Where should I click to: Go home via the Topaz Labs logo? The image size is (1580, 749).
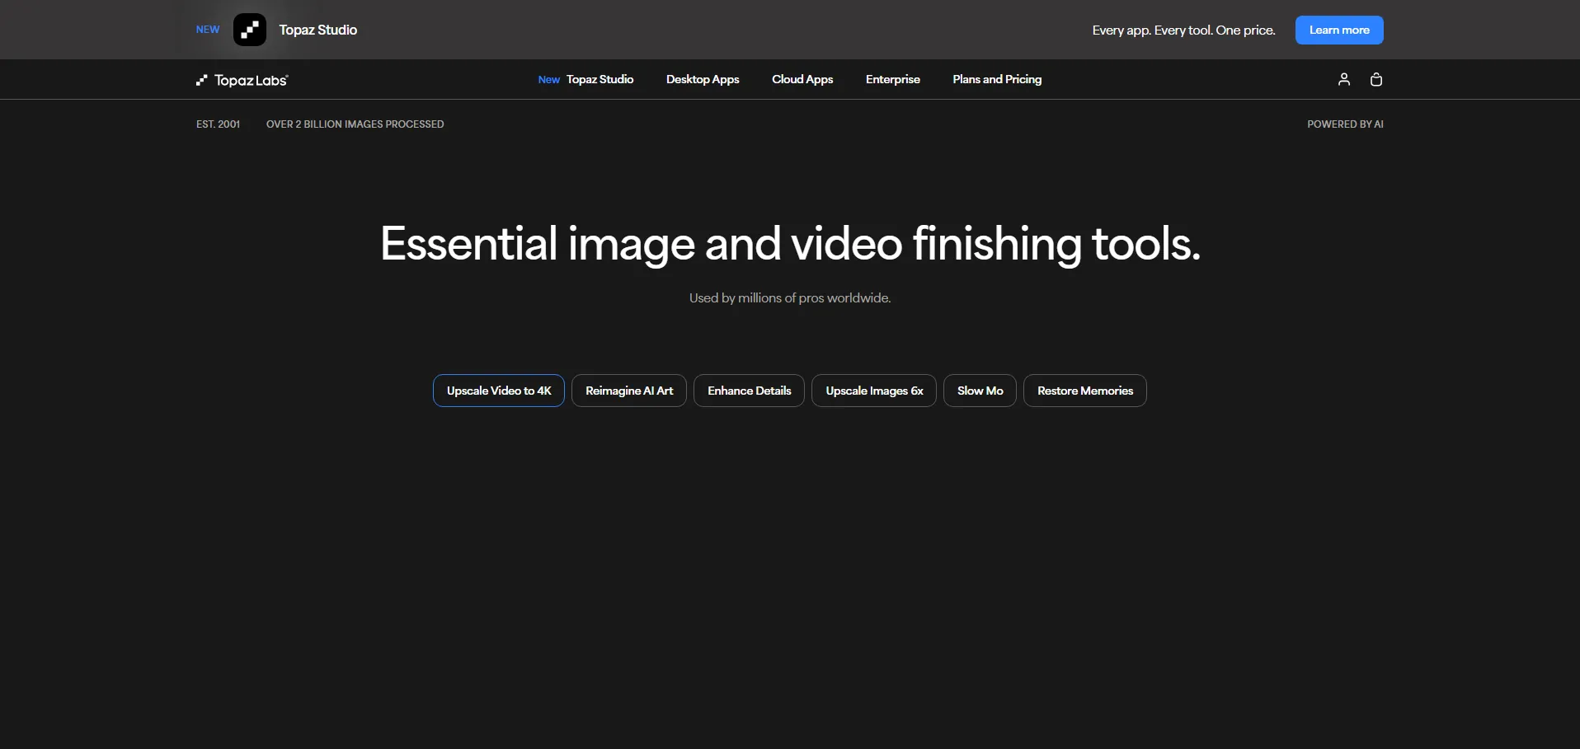[x=242, y=80]
